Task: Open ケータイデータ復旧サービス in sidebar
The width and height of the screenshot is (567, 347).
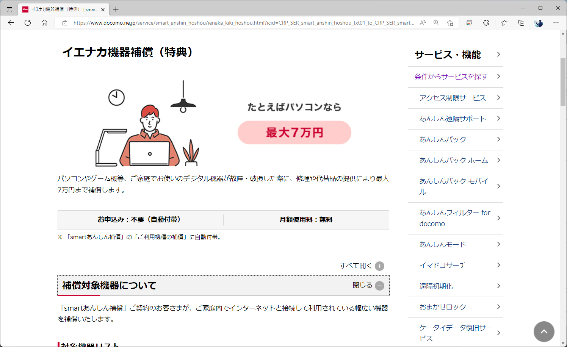Action: click(x=456, y=333)
